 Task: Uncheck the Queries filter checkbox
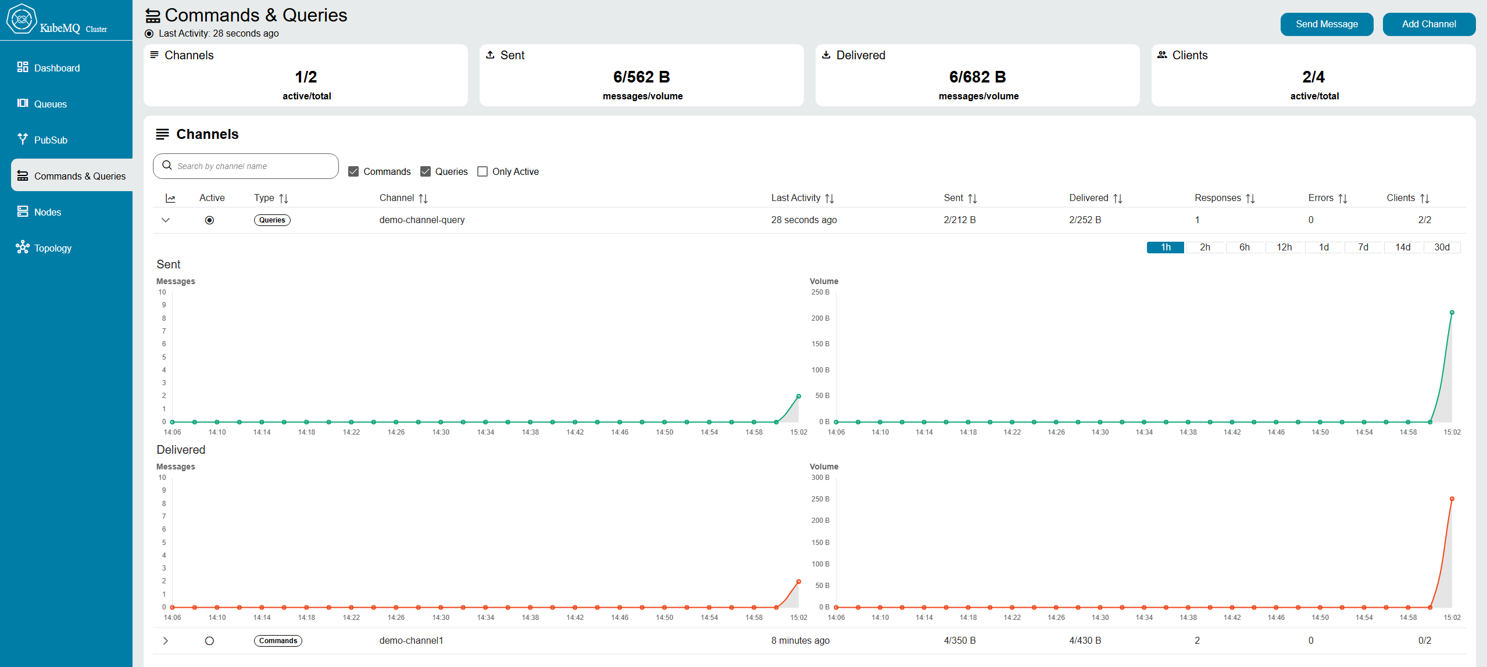click(426, 171)
